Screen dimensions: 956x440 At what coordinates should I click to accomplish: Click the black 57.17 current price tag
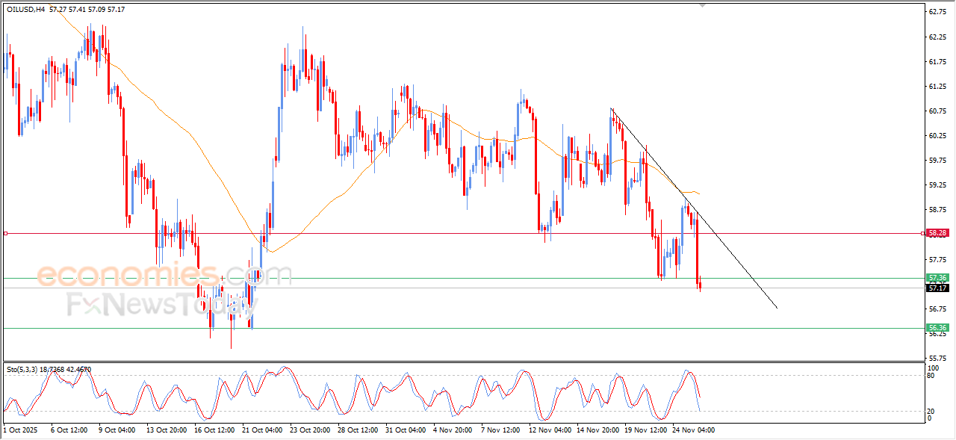937,288
